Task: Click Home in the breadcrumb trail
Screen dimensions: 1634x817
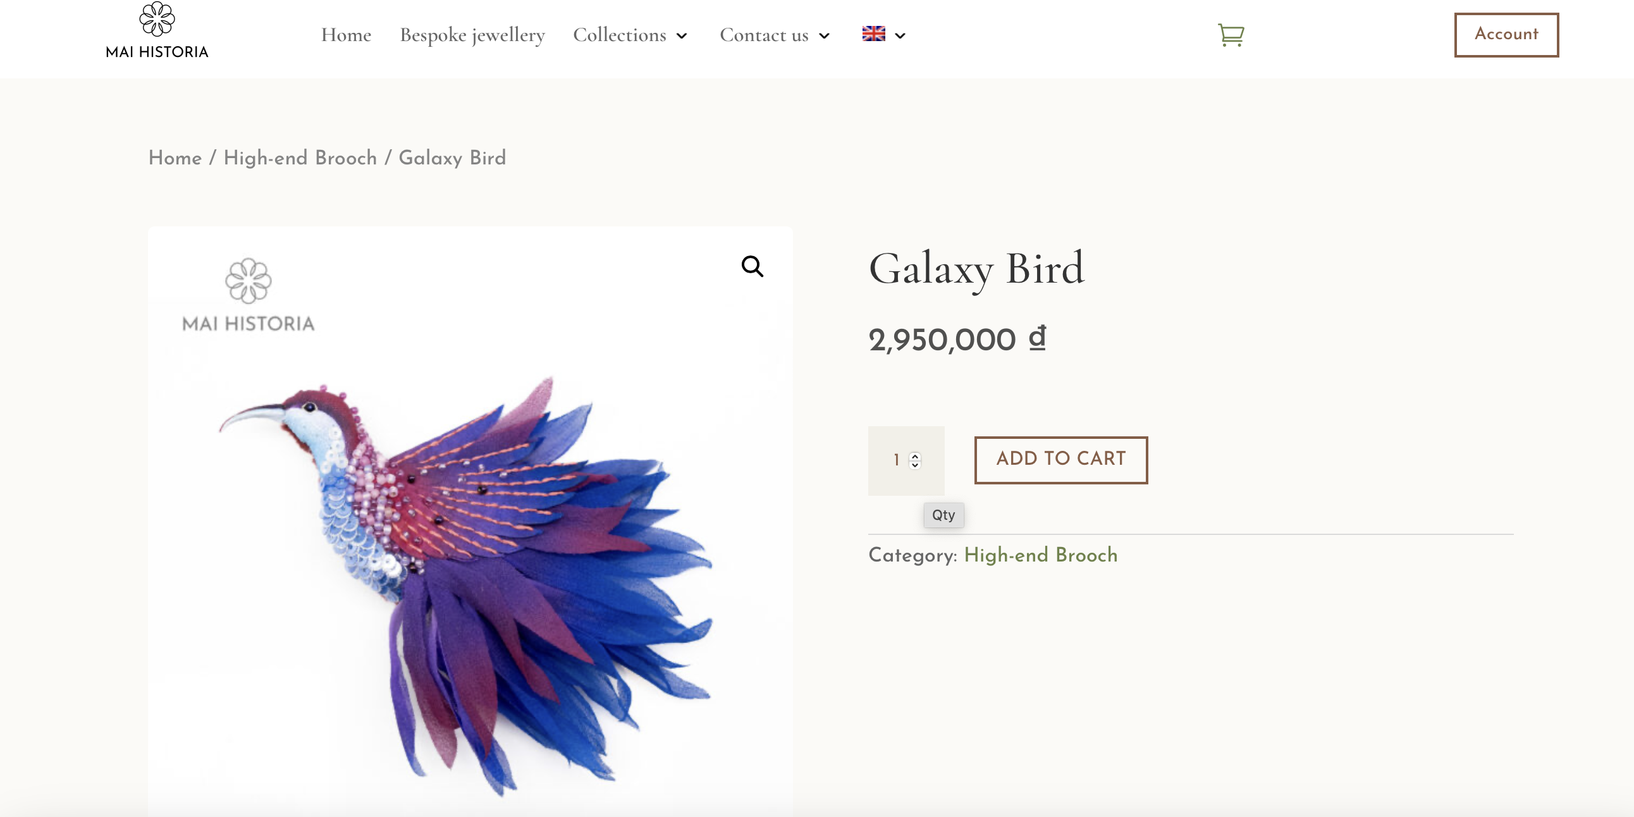Action: click(175, 158)
